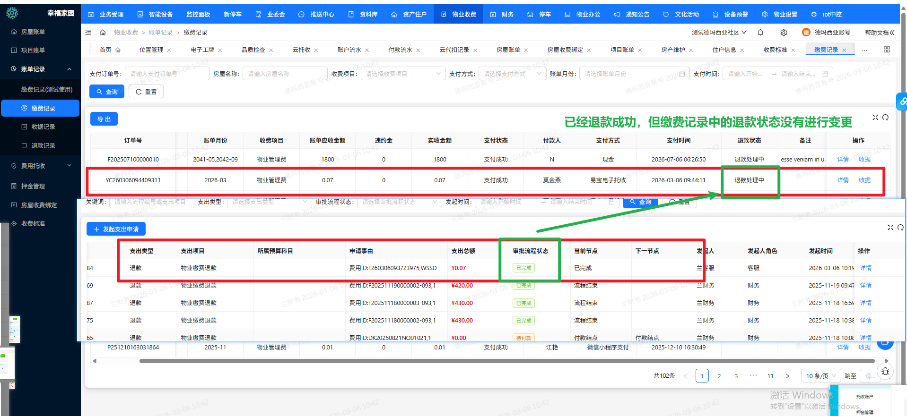Click the 查询 search button

coord(107,92)
